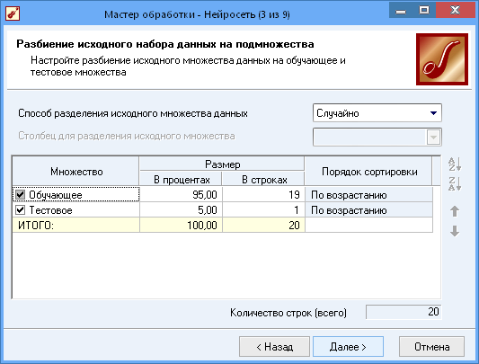Maximize the wizard window

pos(424,10)
